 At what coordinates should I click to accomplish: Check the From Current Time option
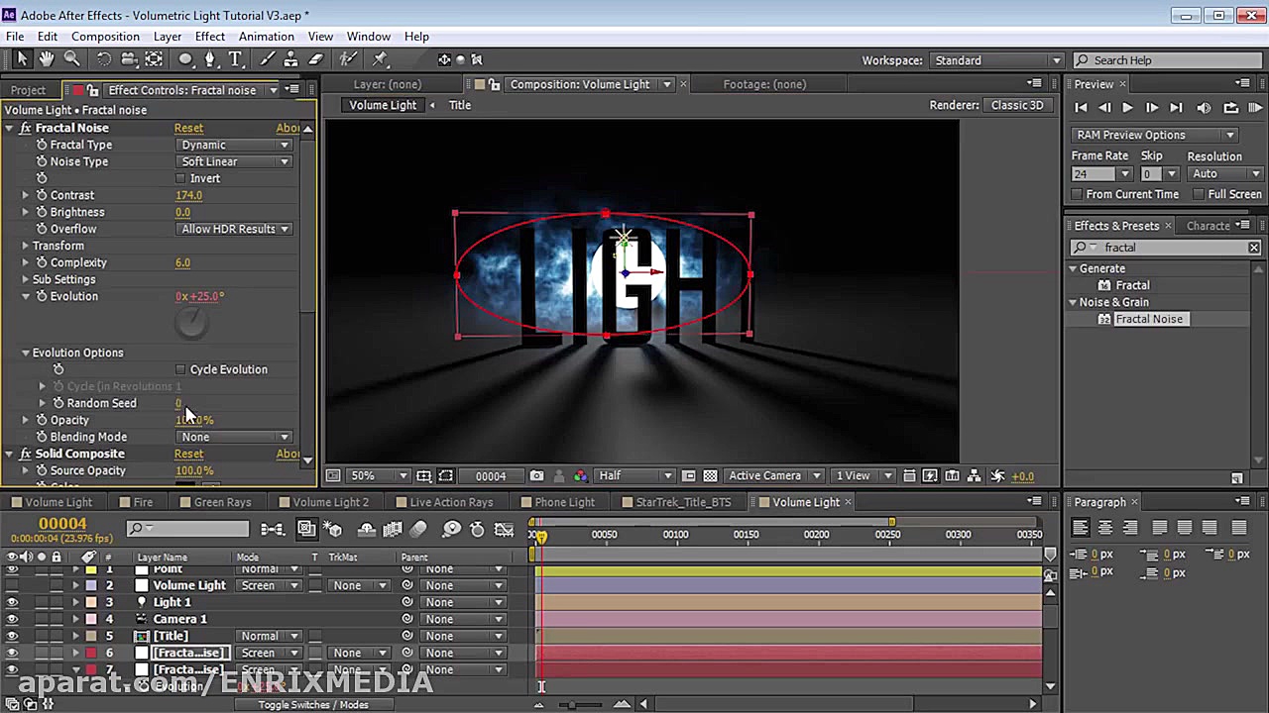pos(1078,194)
